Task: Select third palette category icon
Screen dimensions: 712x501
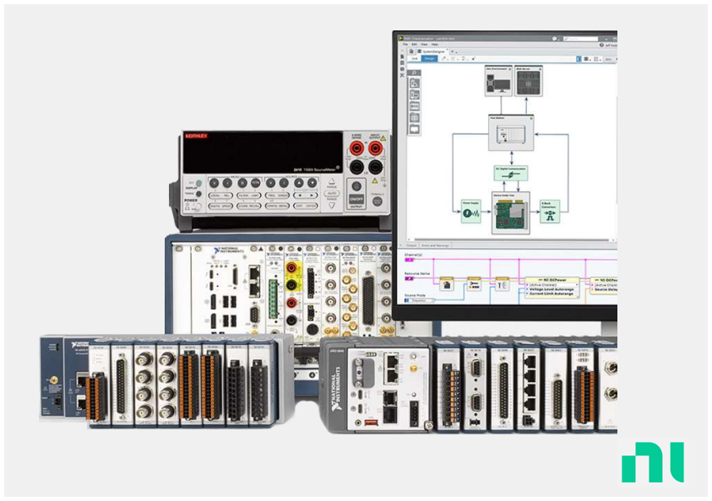Action: point(414,106)
